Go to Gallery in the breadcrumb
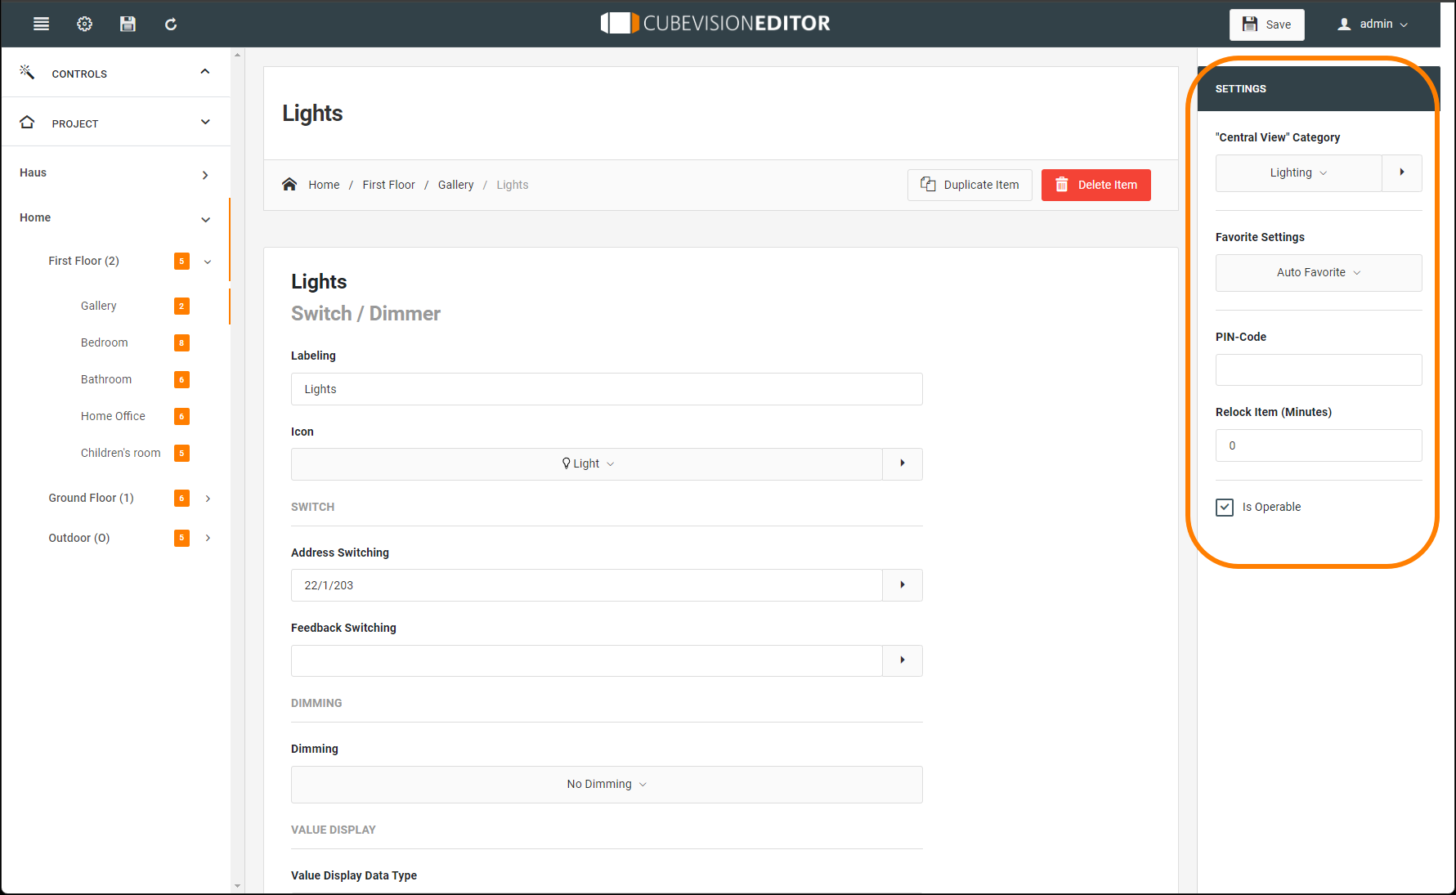 pyautogui.click(x=455, y=185)
